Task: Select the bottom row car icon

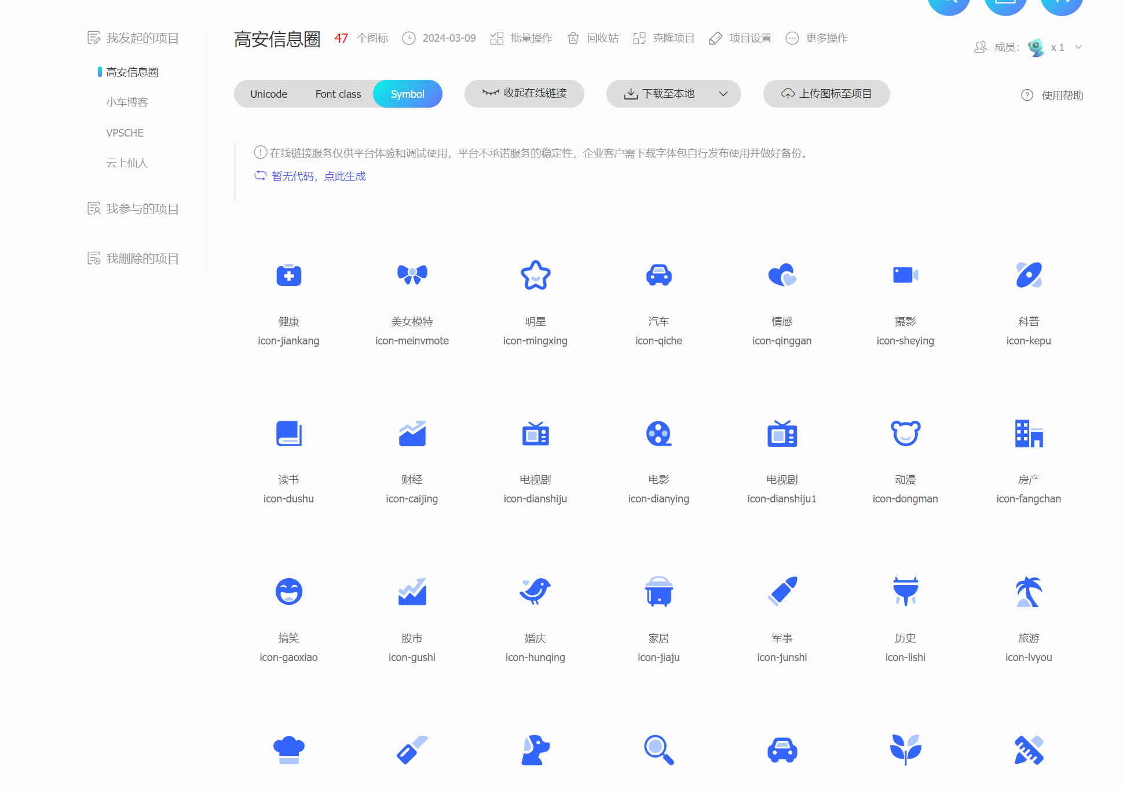Action: coord(782,750)
